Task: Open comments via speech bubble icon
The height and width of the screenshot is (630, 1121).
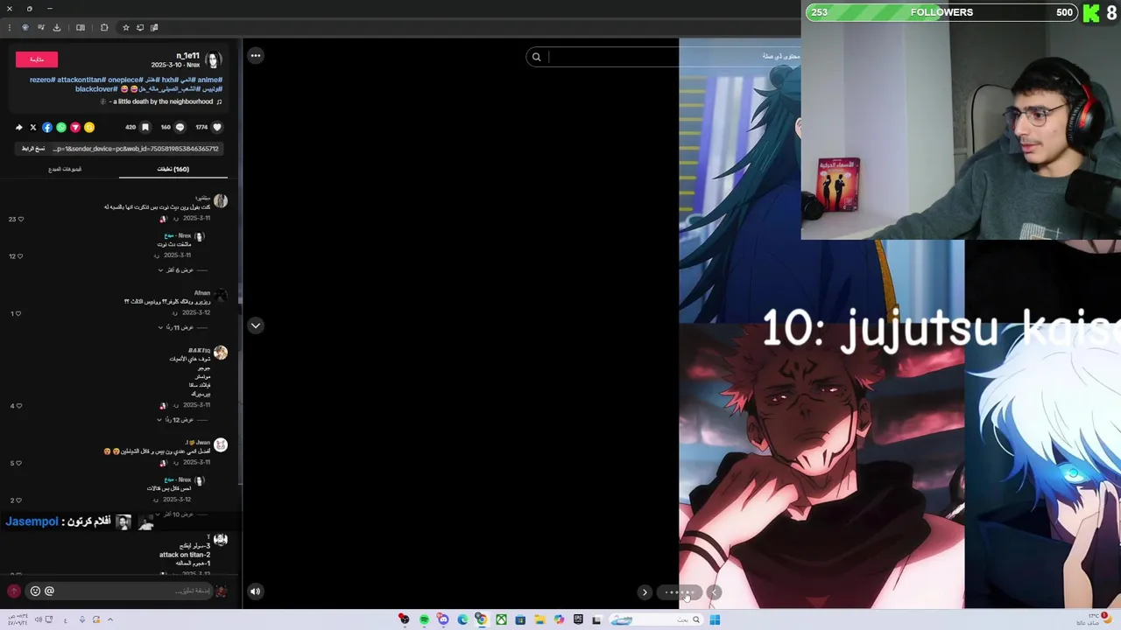Action: point(180,127)
